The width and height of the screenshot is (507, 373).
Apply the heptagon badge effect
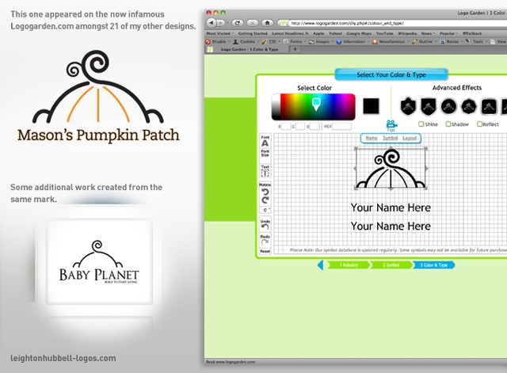(x=468, y=106)
